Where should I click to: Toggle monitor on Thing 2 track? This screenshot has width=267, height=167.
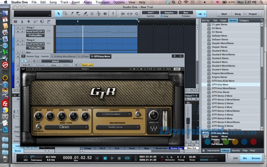[x=22, y=44]
